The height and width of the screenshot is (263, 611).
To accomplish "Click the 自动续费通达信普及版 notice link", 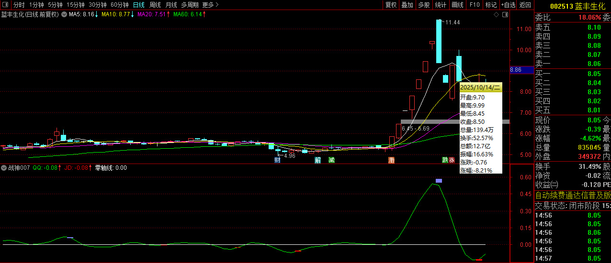I will click(x=573, y=195).
